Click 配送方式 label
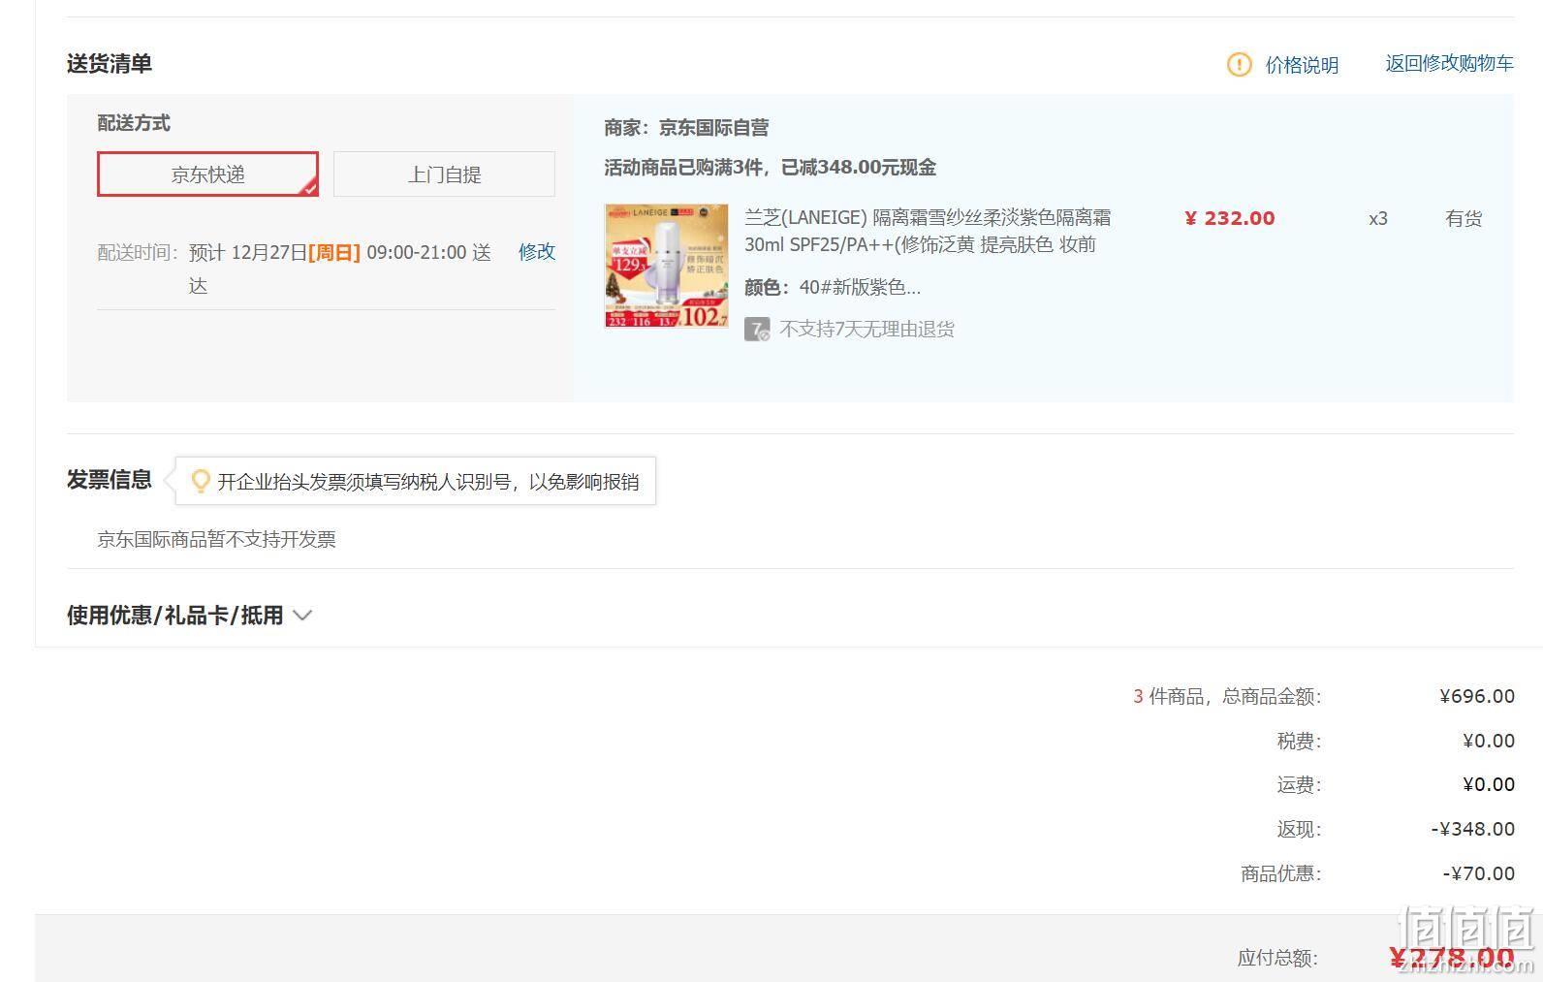Viewport: 1543px width, 982px height. click(x=134, y=123)
